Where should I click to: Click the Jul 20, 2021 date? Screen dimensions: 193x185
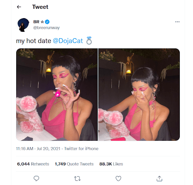pos(49,149)
